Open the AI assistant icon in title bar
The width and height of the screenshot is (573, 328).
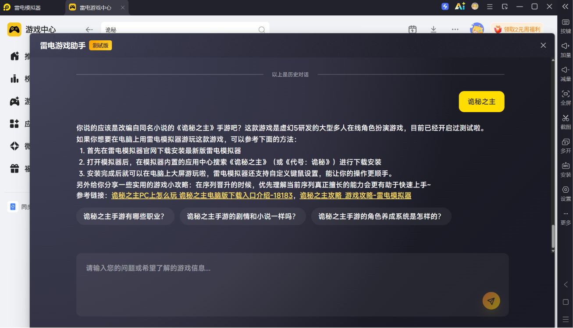tap(459, 7)
